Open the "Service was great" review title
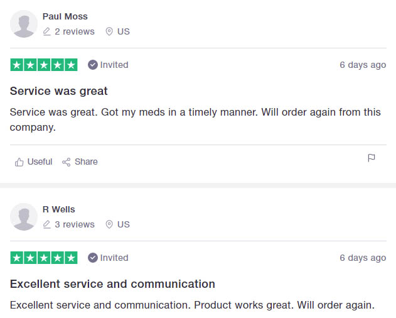396x318 pixels. pos(58,91)
